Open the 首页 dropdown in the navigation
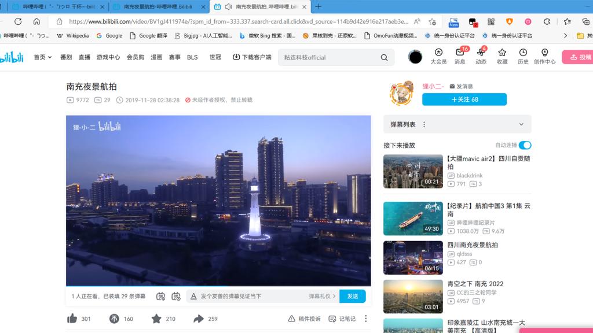593x333 pixels. [43, 57]
